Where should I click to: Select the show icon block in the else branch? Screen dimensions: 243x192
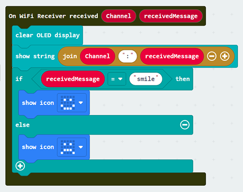pyautogui.click(x=38, y=147)
